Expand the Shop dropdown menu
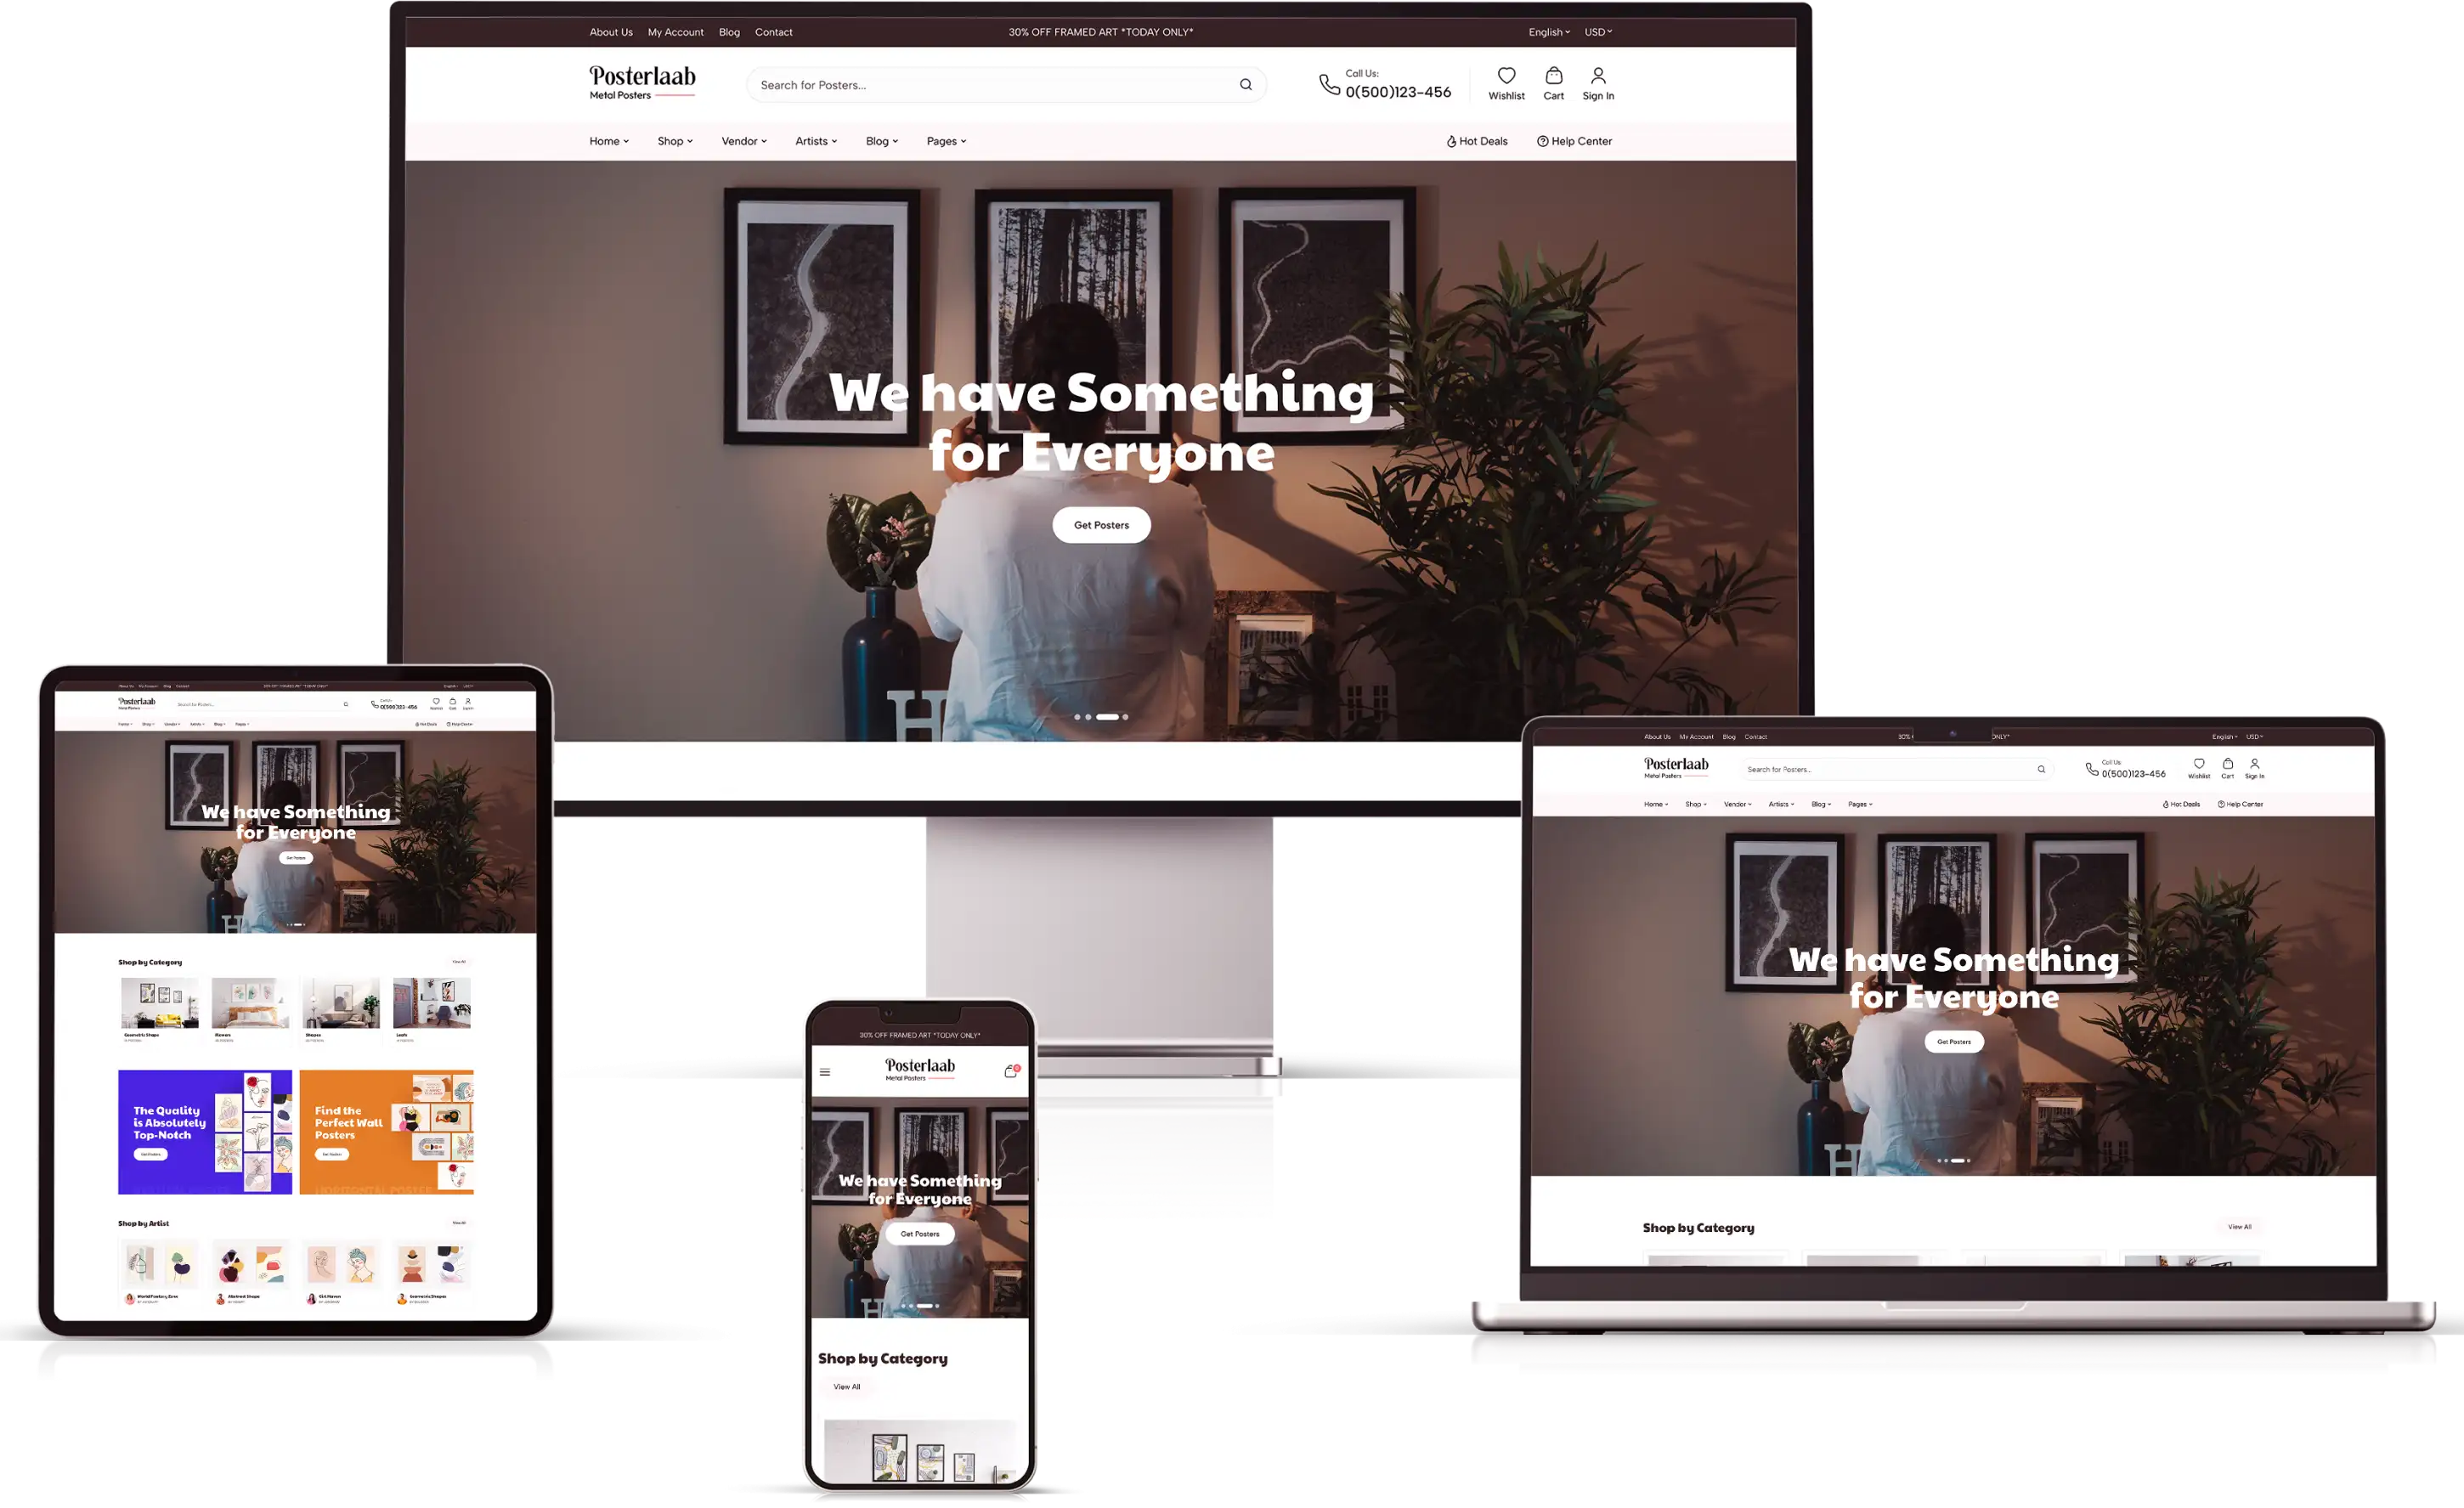 [x=674, y=141]
